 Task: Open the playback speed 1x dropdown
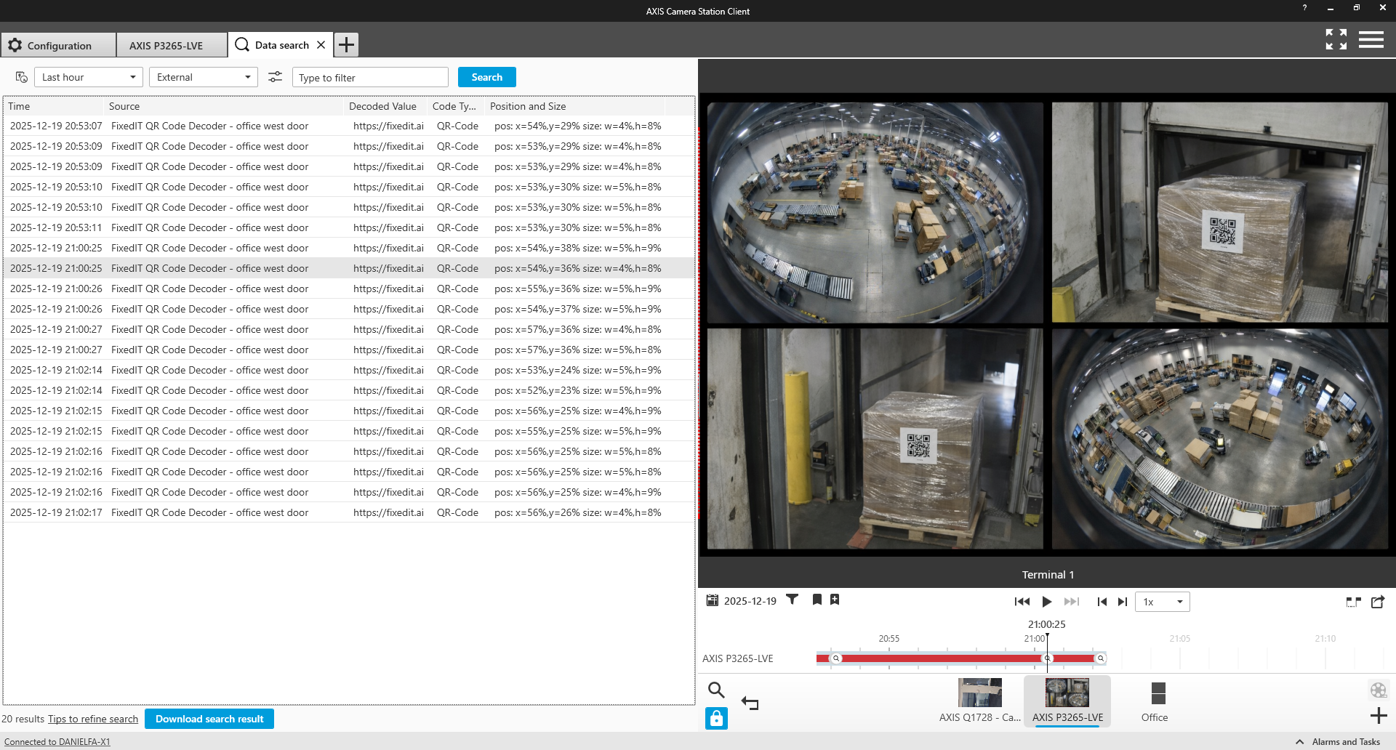1163,602
